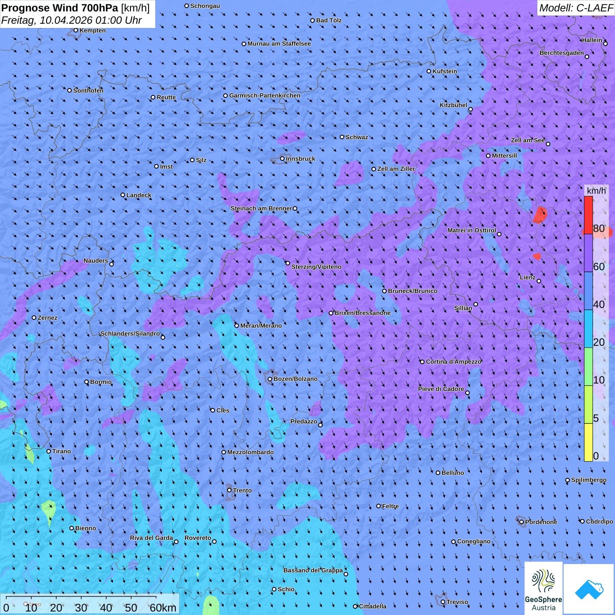This screenshot has width=615, height=615.
Task: Select the Garmisch-Partenkirchen label
Action: pos(265,95)
